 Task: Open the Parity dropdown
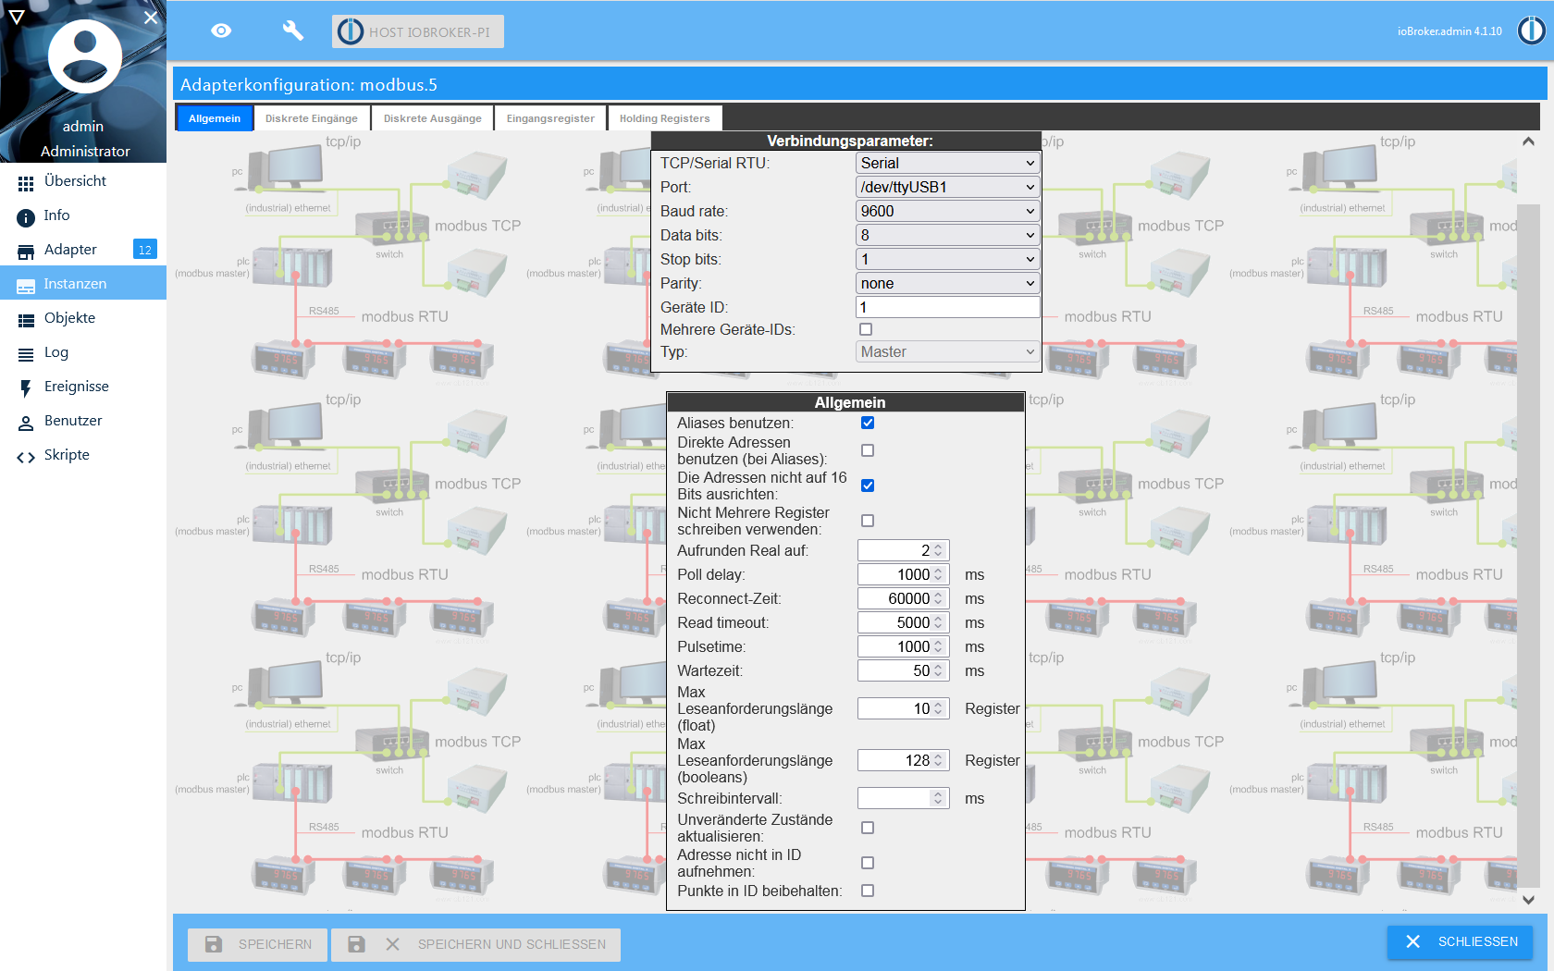(948, 283)
